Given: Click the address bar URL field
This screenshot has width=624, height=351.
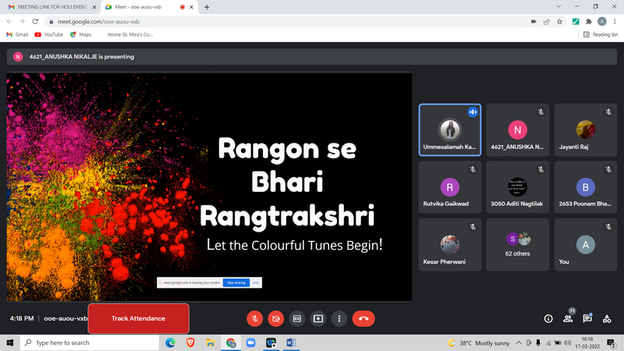Looking at the screenshot, I should coord(286,22).
